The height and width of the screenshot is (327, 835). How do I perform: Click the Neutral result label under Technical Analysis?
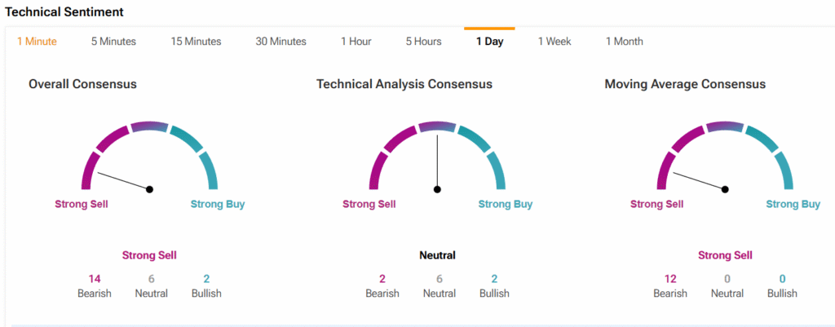437,255
